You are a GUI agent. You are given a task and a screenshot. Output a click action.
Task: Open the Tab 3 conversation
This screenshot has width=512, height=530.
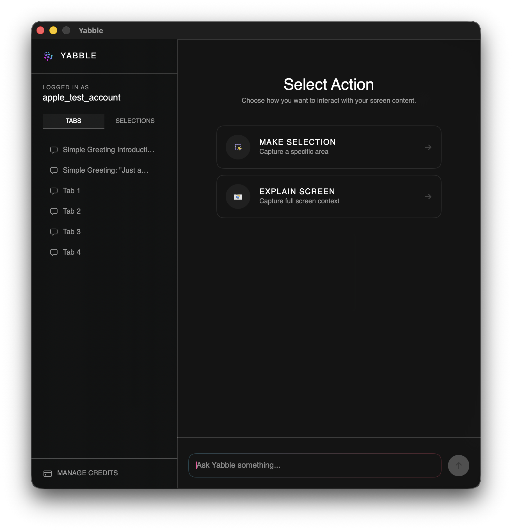pyautogui.click(x=72, y=232)
